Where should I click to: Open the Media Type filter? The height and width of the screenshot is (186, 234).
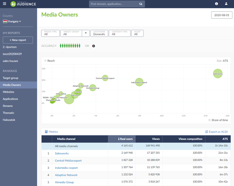coord(51,33)
